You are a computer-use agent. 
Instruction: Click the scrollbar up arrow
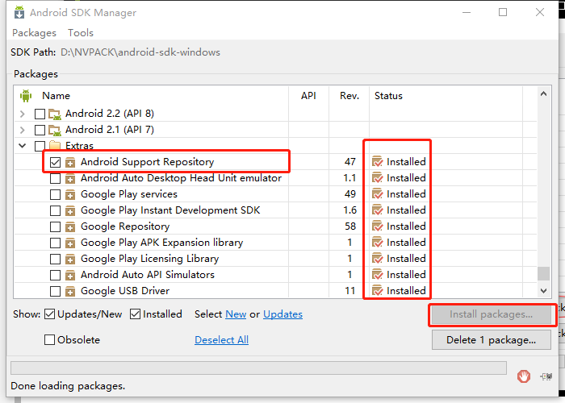[544, 94]
